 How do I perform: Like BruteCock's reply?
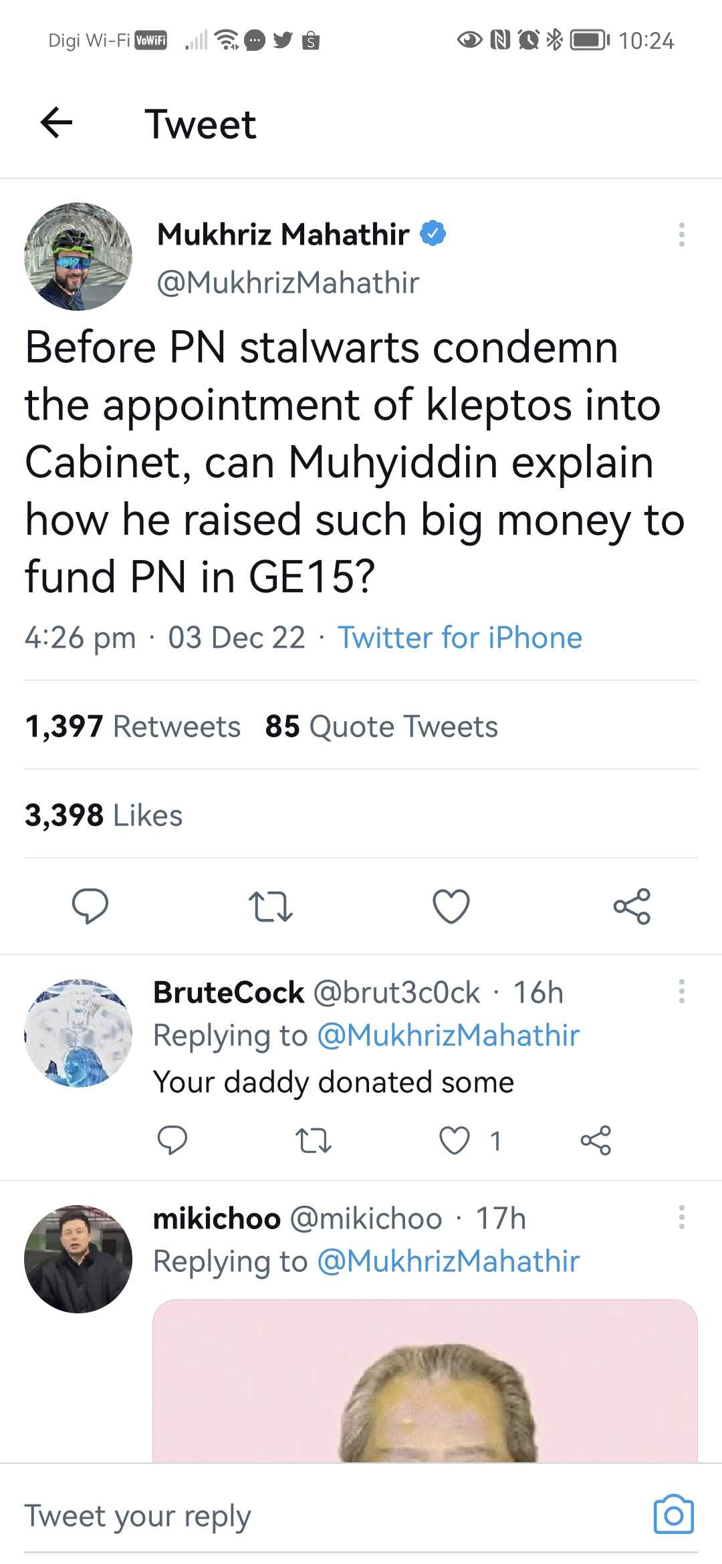(455, 1140)
